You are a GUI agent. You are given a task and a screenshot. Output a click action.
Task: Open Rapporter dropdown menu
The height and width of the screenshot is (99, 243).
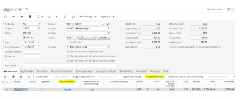tap(107, 17)
